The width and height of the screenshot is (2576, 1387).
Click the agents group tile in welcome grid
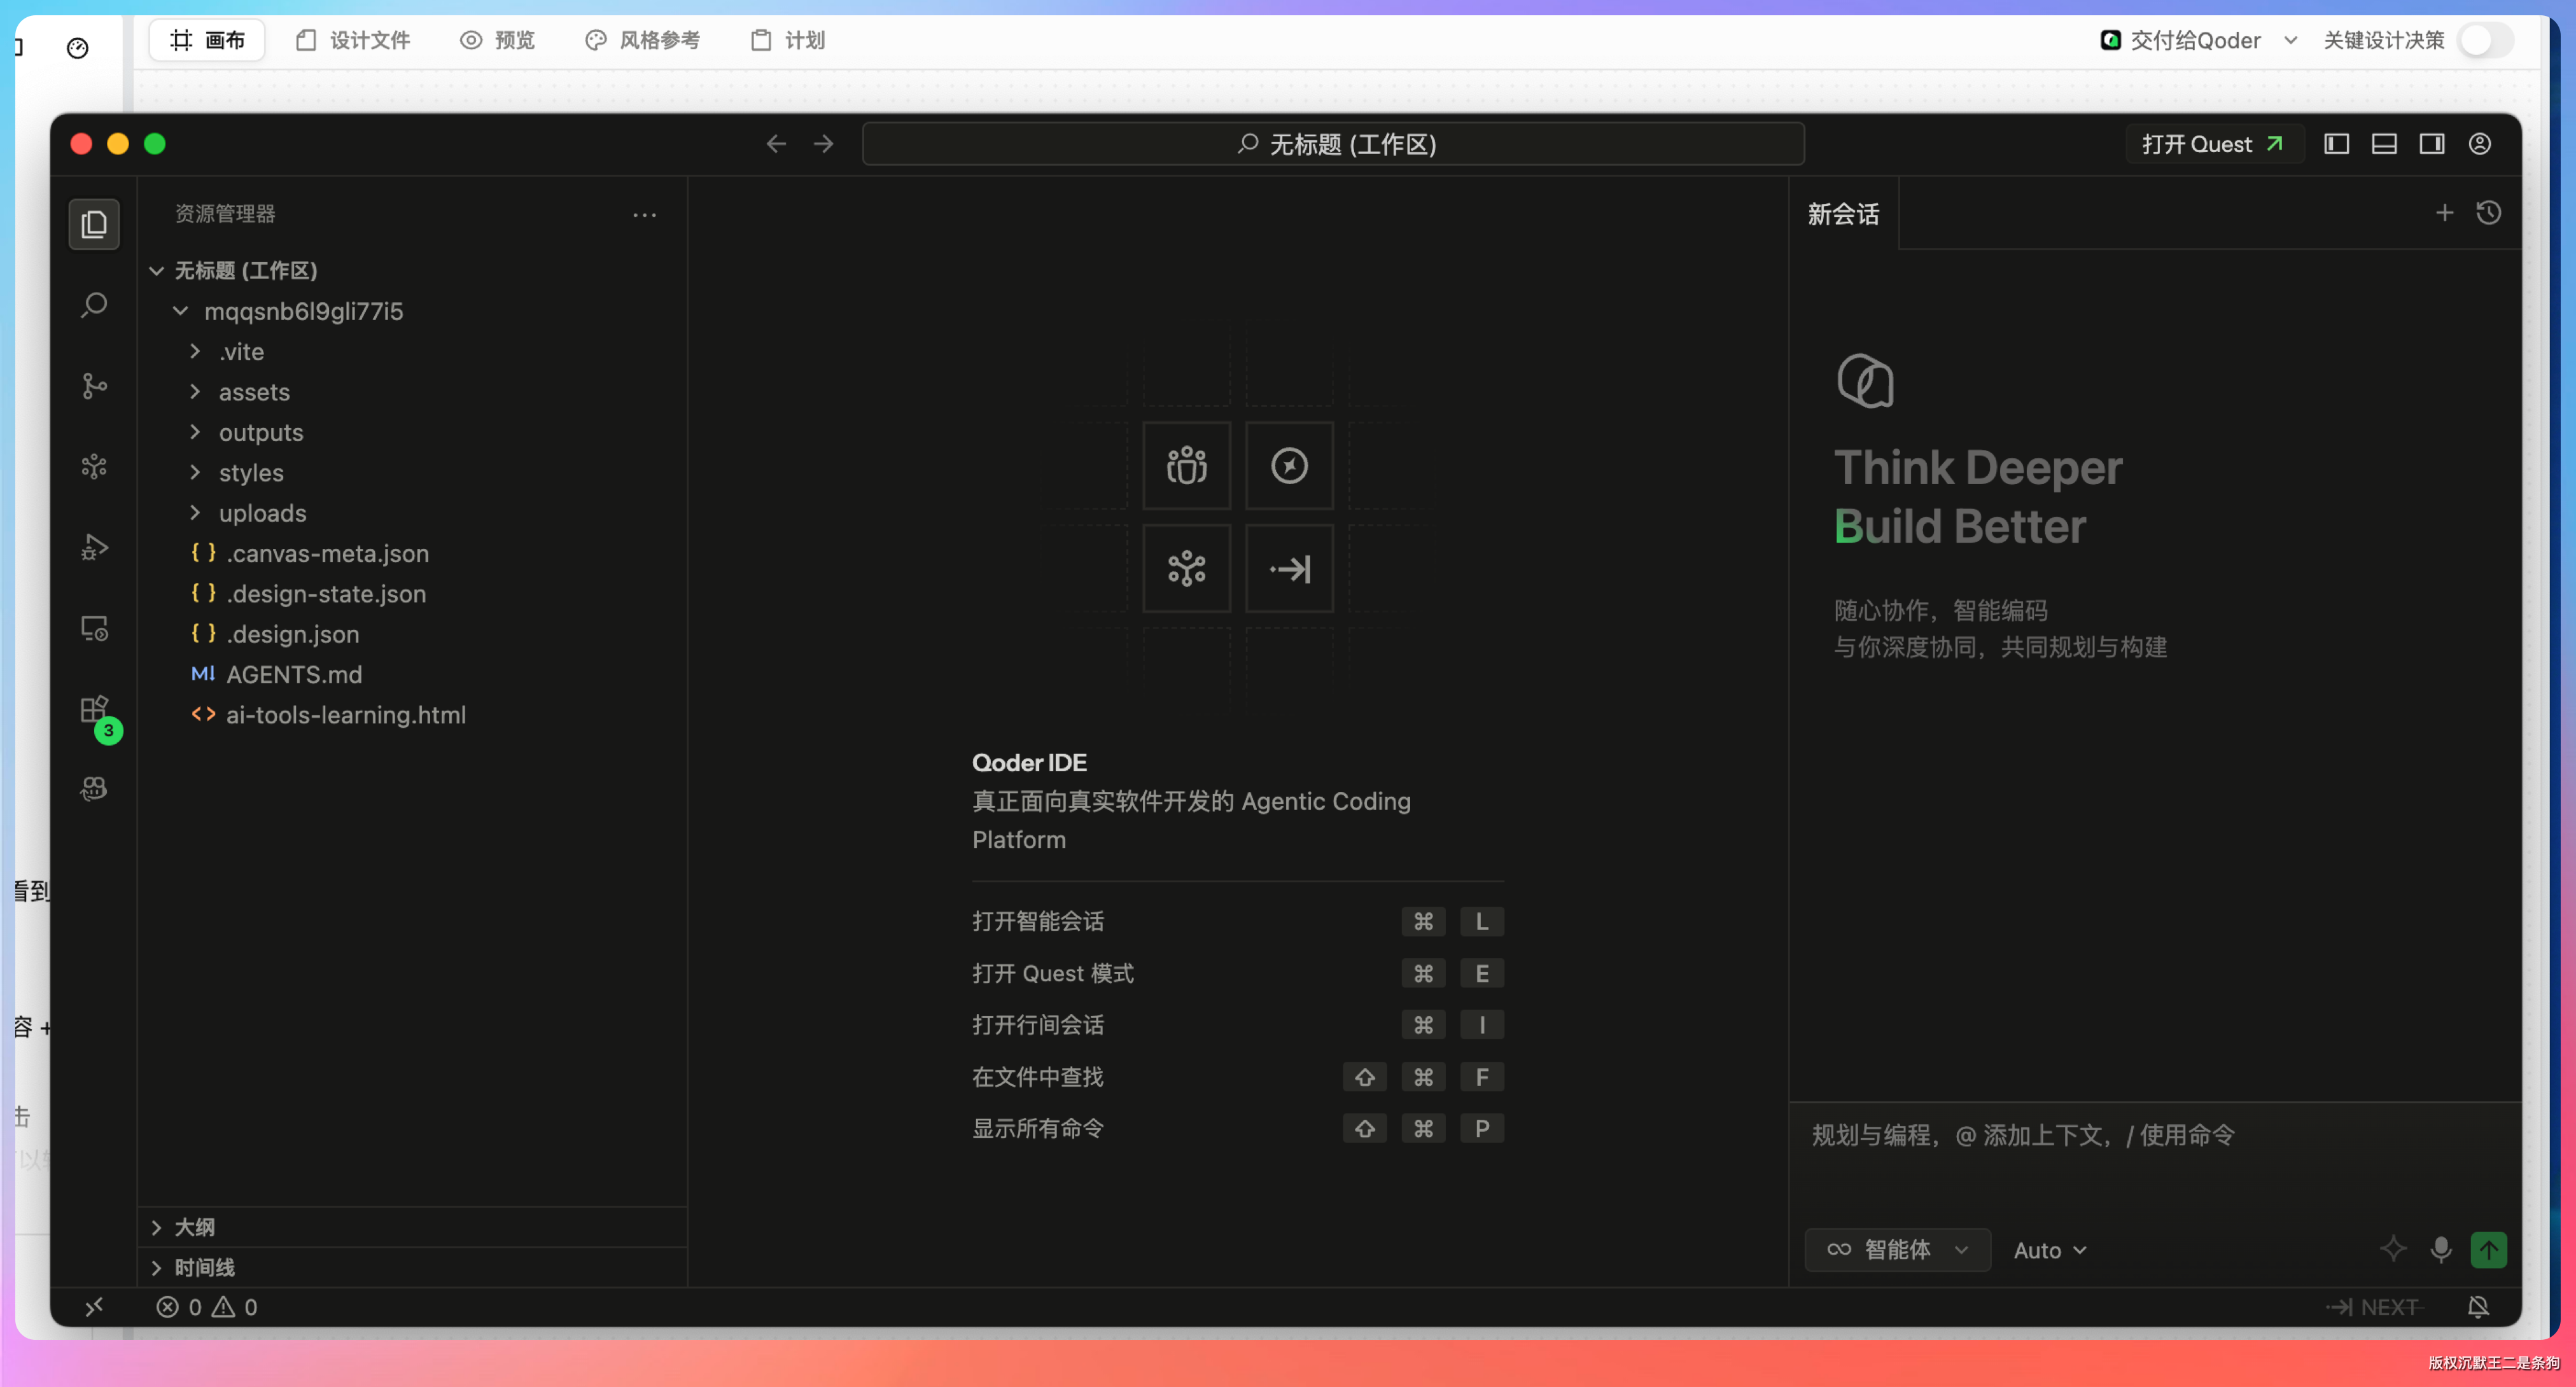pos(1187,466)
